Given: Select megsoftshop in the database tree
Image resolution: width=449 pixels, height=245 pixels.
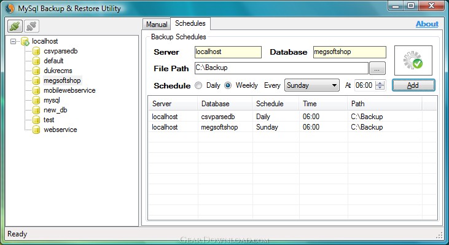Looking at the screenshot, I should (x=62, y=80).
